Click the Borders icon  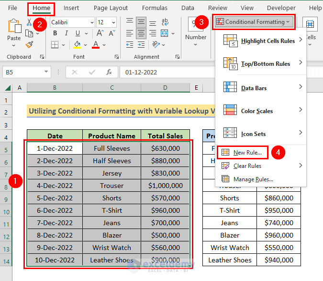click(55, 44)
